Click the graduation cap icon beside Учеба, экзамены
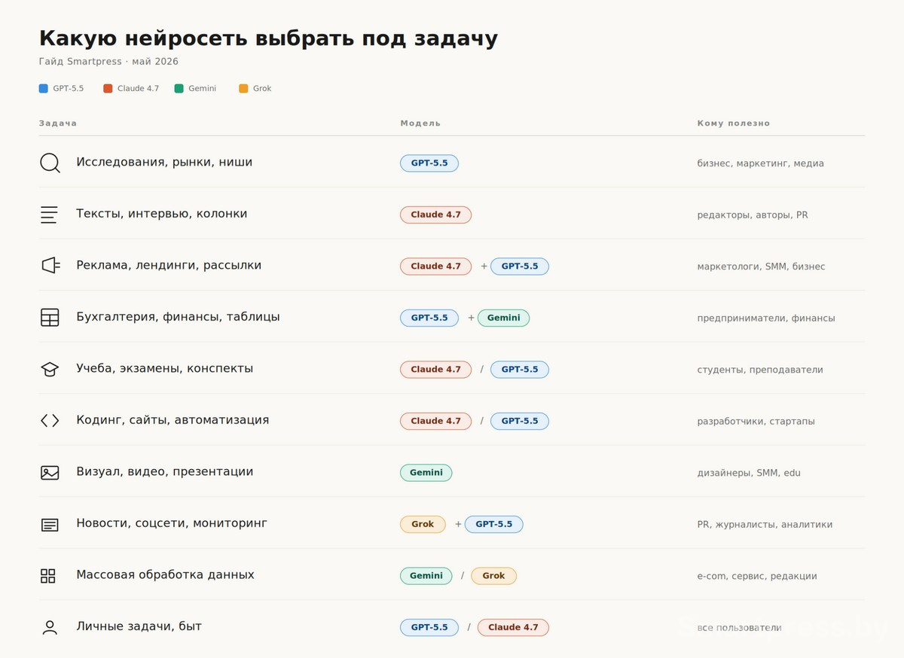Viewport: 904px width, 658px height. (x=50, y=369)
